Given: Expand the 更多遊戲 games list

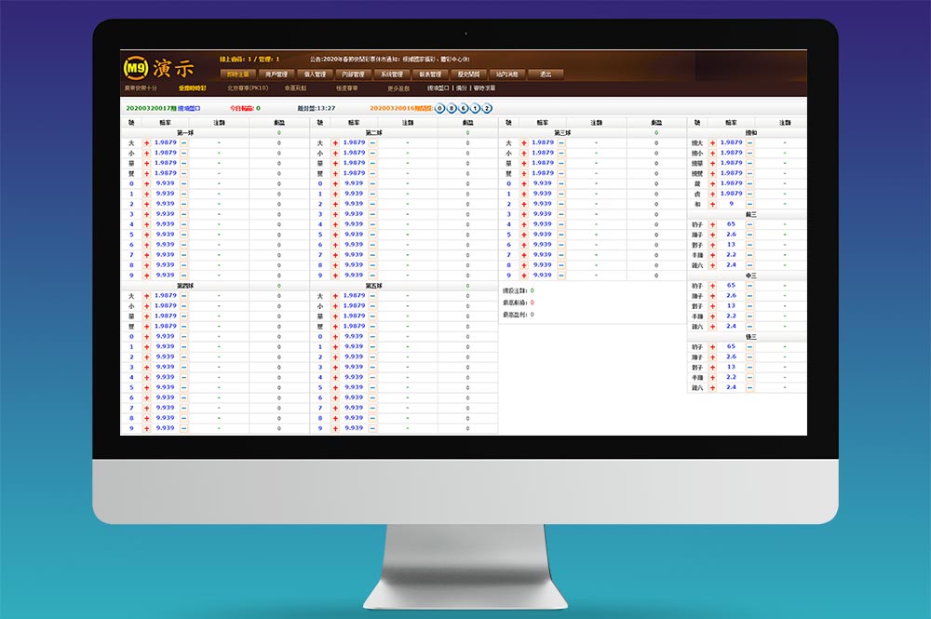Looking at the screenshot, I should (x=398, y=87).
